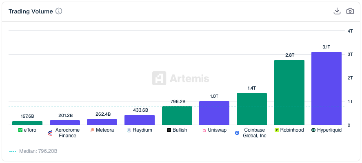Image resolution: width=362 pixels, height=163 pixels.
Task: Click the Aerodrome Finance axis label
Action: [x=67, y=133]
